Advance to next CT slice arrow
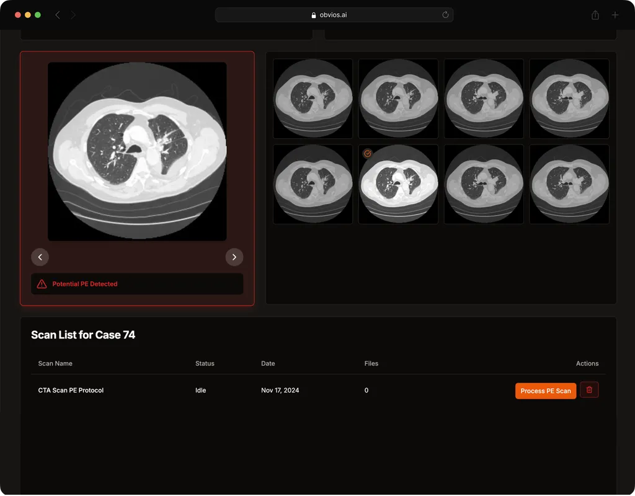The width and height of the screenshot is (635, 496). coord(234,257)
